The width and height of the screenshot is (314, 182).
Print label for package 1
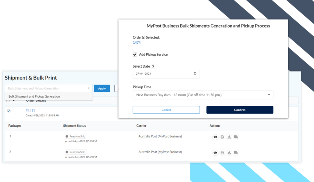click(x=222, y=137)
